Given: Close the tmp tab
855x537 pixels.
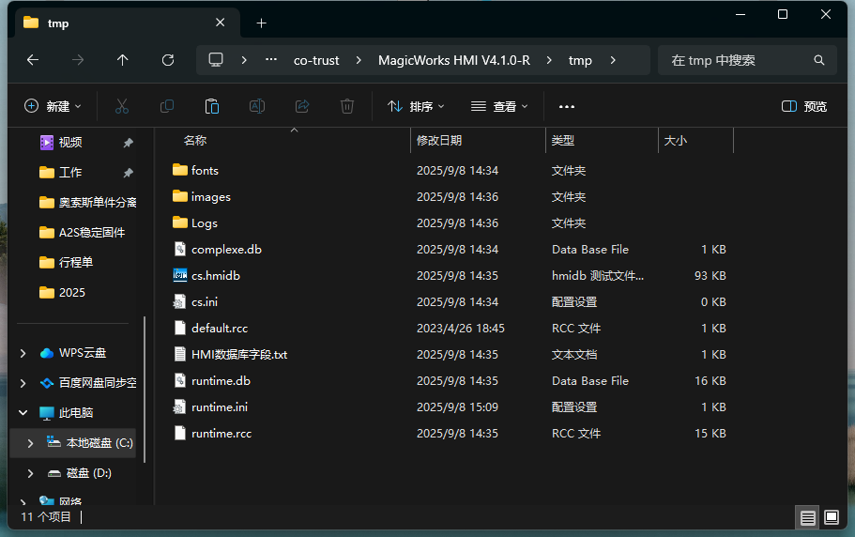Looking at the screenshot, I should pos(221,23).
